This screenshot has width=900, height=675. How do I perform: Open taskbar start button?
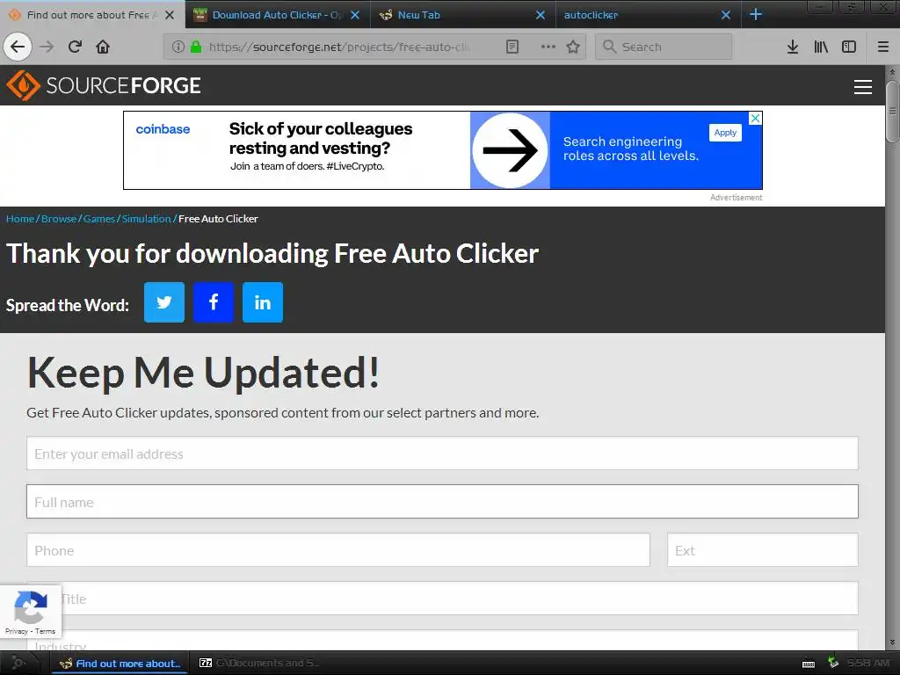pyautogui.click(x=18, y=663)
